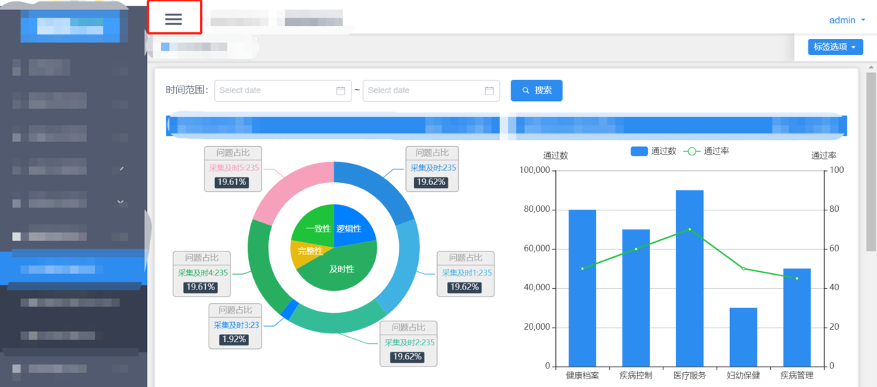The width and height of the screenshot is (877, 387).
Task: Click the 通过率 line point above 医疗服务
Action: (690, 230)
